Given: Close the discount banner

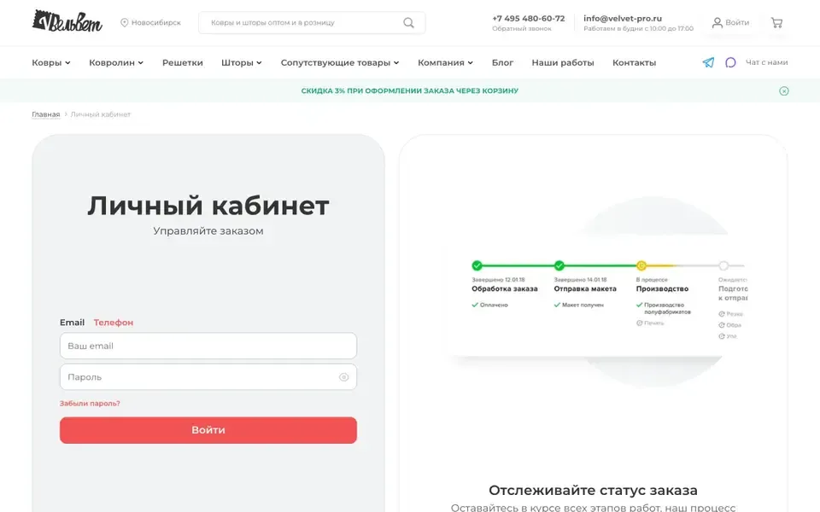Looking at the screenshot, I should (x=784, y=91).
